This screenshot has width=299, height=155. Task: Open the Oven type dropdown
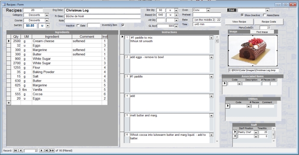208,10
